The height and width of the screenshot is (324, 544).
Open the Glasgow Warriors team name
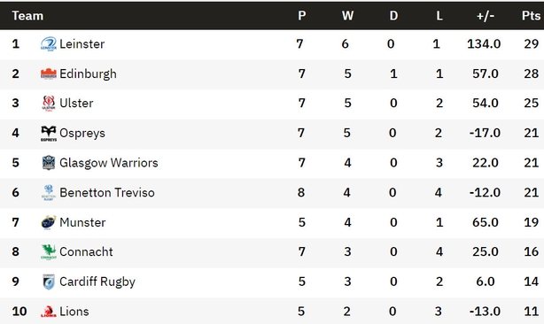pyautogui.click(x=109, y=163)
